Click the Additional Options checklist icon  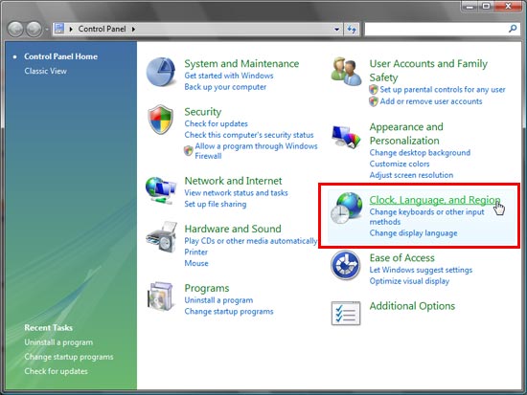(x=346, y=313)
